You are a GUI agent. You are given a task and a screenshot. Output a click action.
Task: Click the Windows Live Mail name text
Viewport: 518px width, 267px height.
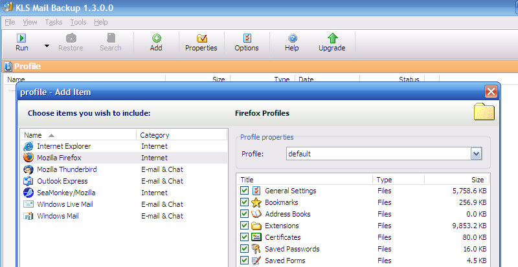(65, 204)
